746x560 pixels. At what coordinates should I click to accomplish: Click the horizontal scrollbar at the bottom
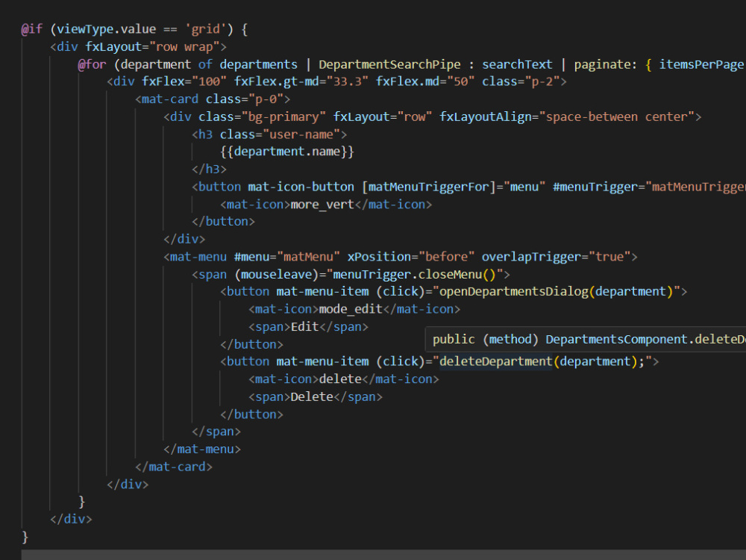383,555
